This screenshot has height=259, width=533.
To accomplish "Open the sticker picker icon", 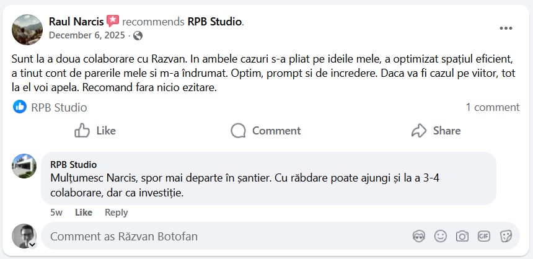I will (x=506, y=236).
